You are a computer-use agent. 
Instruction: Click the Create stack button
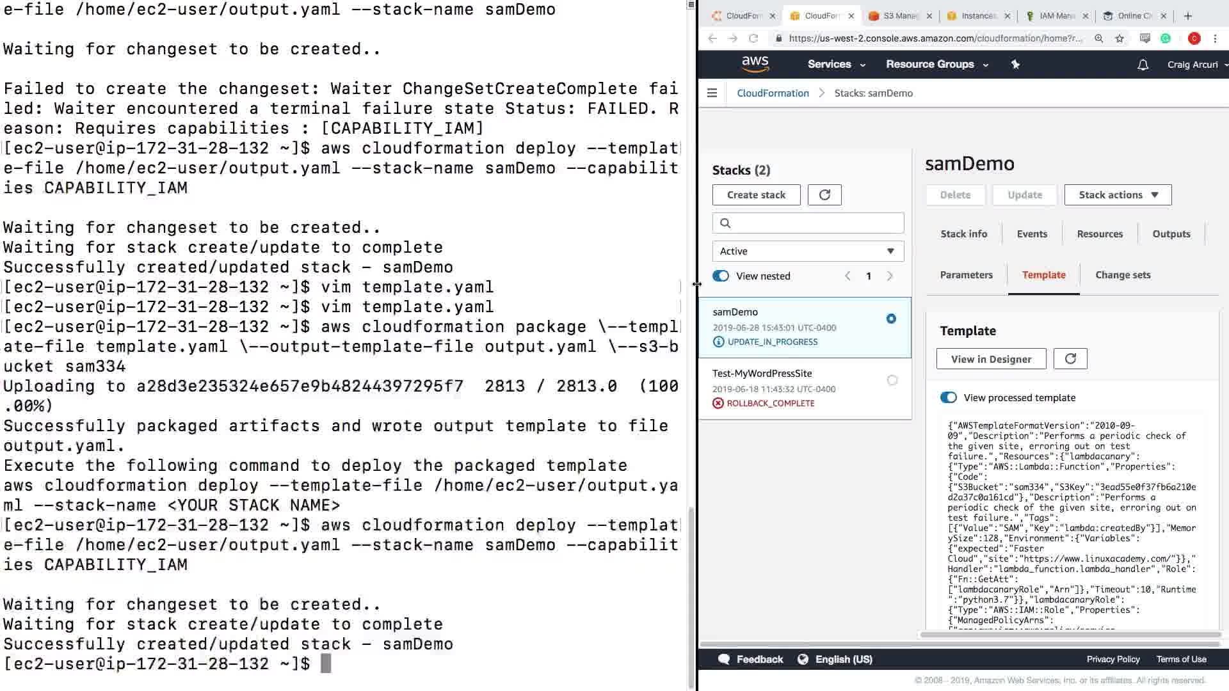756,195
